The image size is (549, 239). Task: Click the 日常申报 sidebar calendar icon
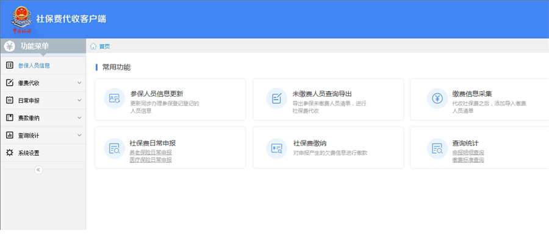[9, 100]
